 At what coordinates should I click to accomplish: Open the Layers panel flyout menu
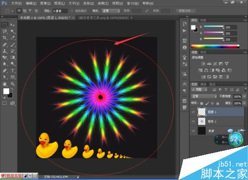click(x=245, y=84)
